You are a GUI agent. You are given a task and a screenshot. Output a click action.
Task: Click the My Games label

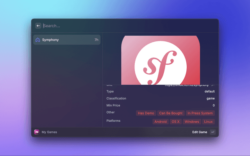[x=49, y=132]
